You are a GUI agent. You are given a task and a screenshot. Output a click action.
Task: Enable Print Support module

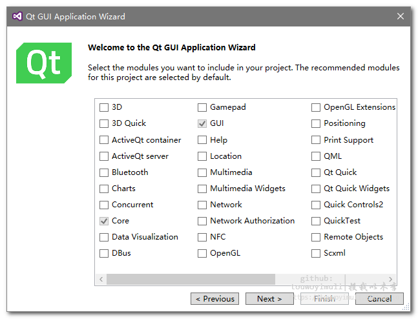pos(316,140)
